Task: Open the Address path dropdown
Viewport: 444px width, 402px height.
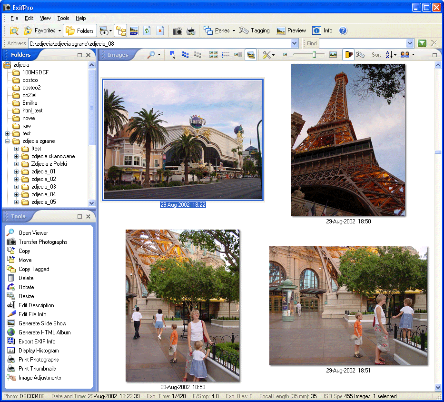Action: [x=294, y=43]
